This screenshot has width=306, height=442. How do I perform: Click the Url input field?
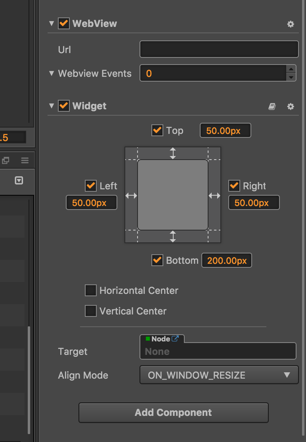pyautogui.click(x=219, y=50)
